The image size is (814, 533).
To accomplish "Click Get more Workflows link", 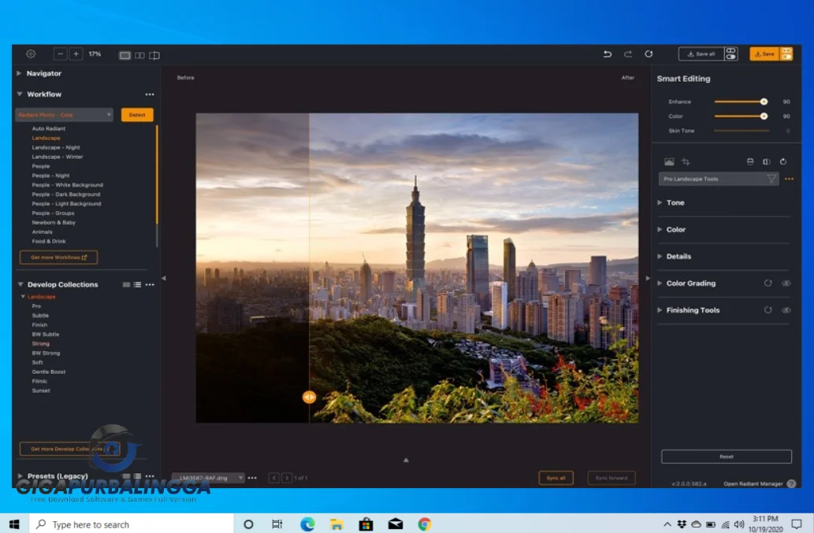I will pos(58,257).
